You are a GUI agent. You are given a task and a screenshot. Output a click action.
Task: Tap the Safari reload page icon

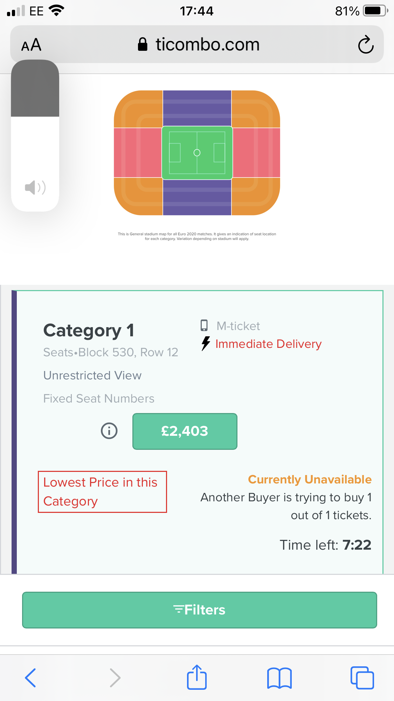click(366, 44)
